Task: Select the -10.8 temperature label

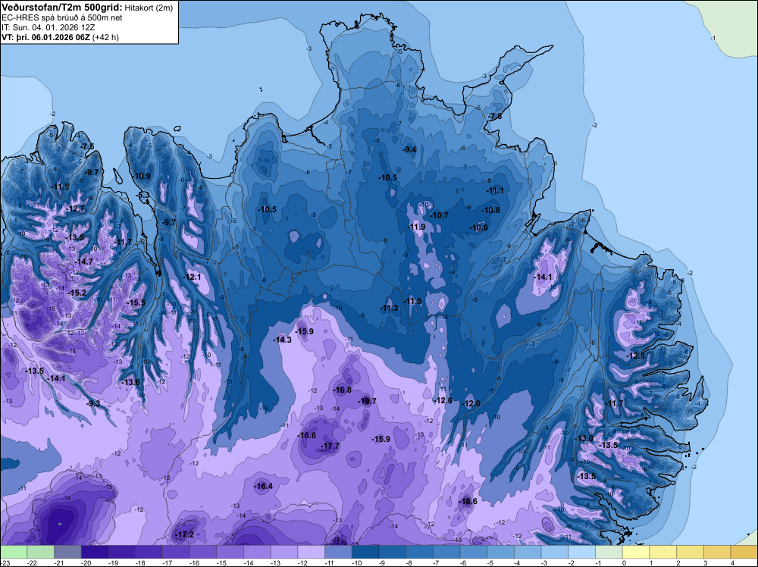Action: point(491,210)
